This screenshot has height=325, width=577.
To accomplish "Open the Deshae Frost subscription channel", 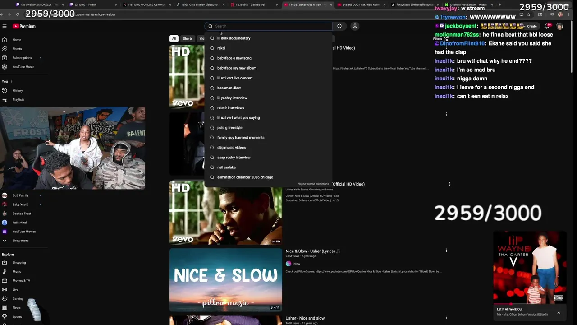I will (22, 214).
